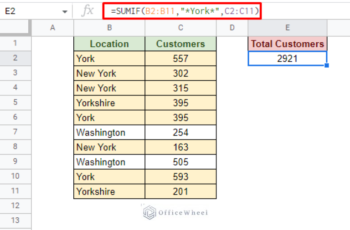Click the Name box showing E2
The image size is (350, 230).
click(27, 12)
